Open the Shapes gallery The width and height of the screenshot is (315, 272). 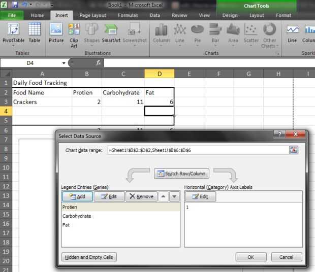(92, 35)
